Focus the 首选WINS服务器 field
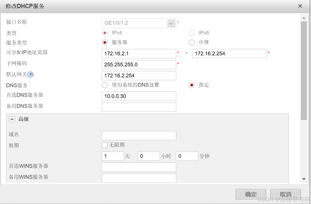 tap(139, 167)
